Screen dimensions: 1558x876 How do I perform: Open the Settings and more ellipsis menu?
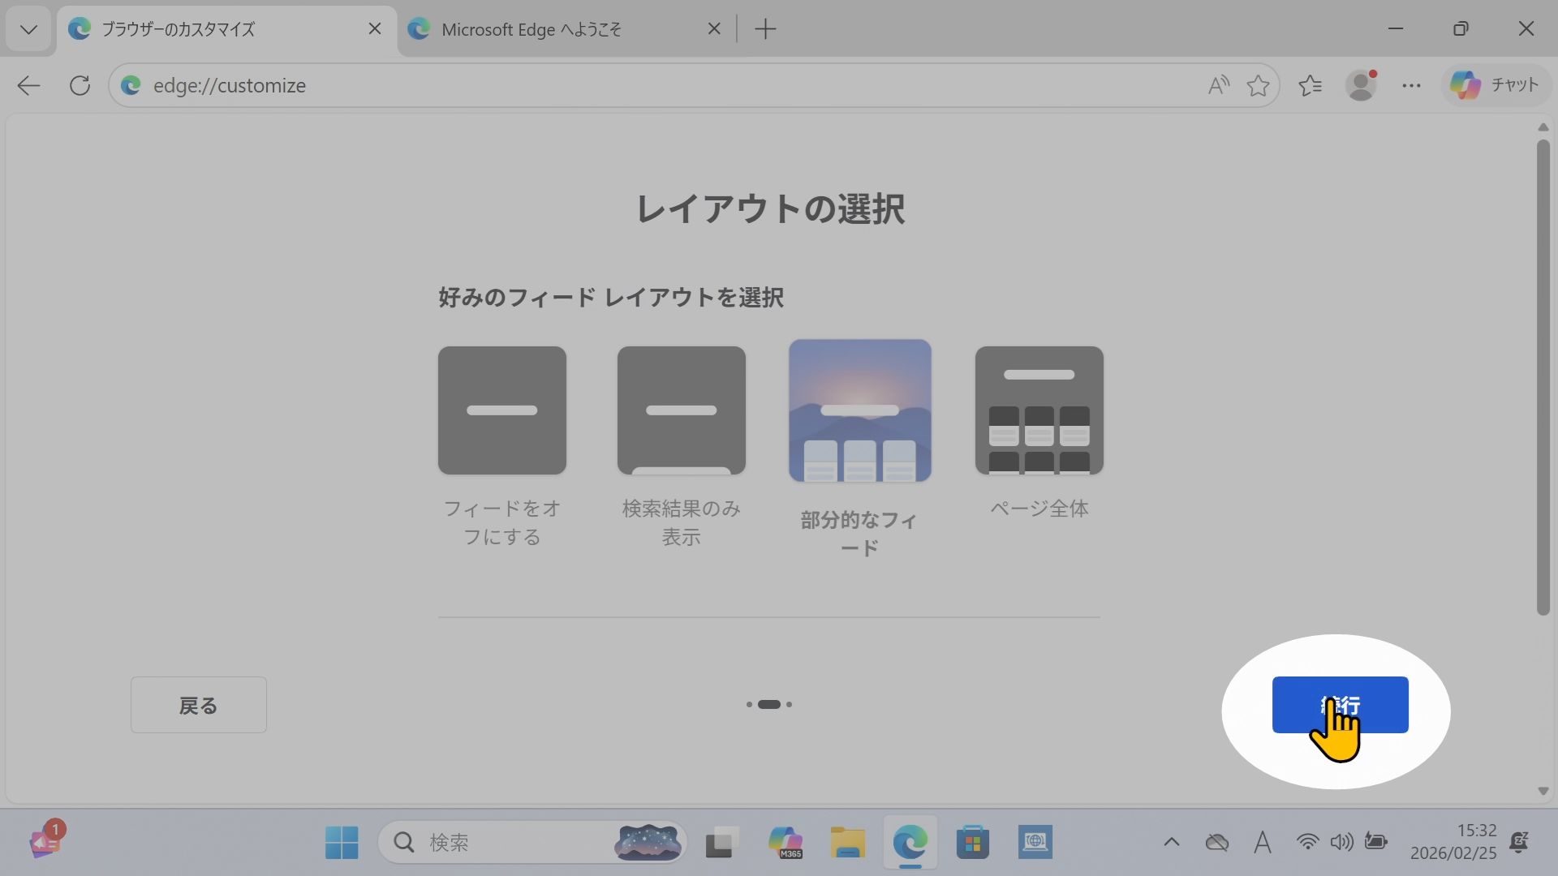(x=1412, y=85)
